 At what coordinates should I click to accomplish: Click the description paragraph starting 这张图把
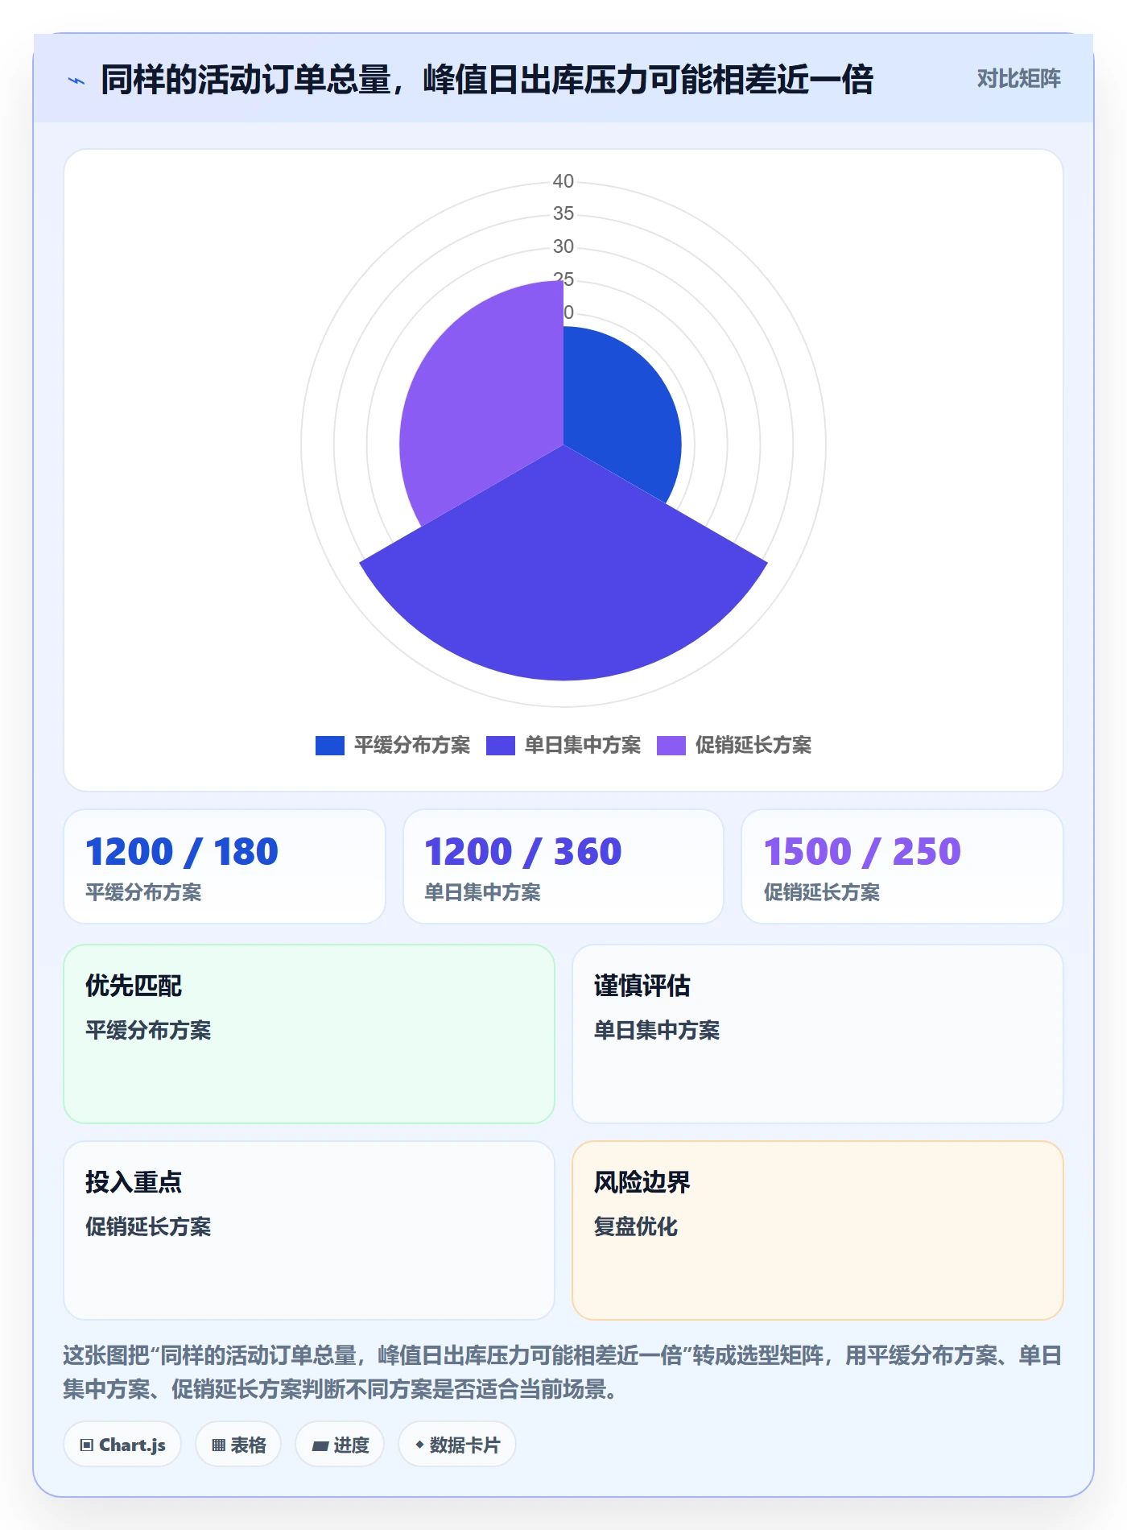562,1372
